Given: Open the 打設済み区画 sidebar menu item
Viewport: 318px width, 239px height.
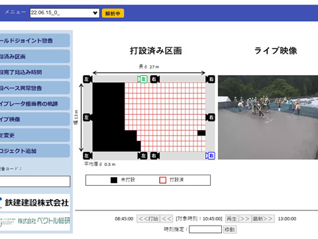Looking at the screenshot, I should click(34, 56).
